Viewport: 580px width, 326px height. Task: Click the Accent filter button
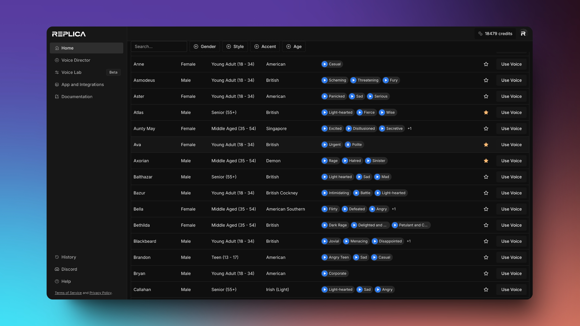tap(265, 46)
